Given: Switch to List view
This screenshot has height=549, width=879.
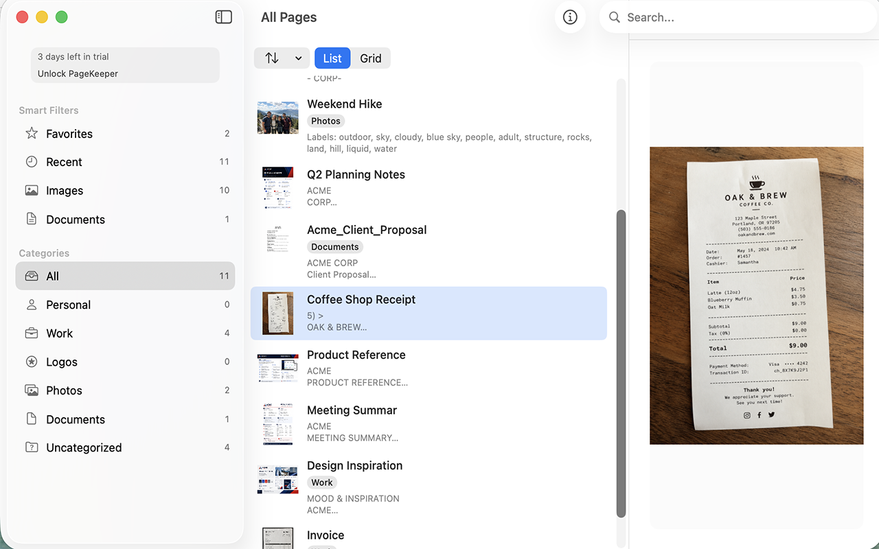Looking at the screenshot, I should point(332,58).
